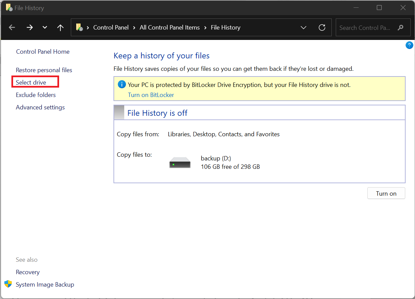Expand chevron after Control Panel breadcrumb

point(134,28)
